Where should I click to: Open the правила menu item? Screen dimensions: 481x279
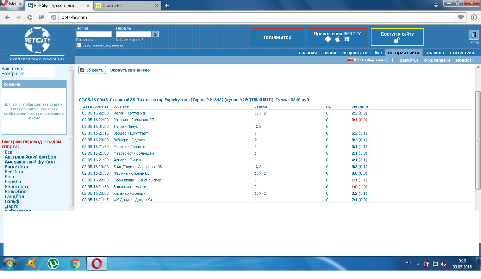coord(435,52)
